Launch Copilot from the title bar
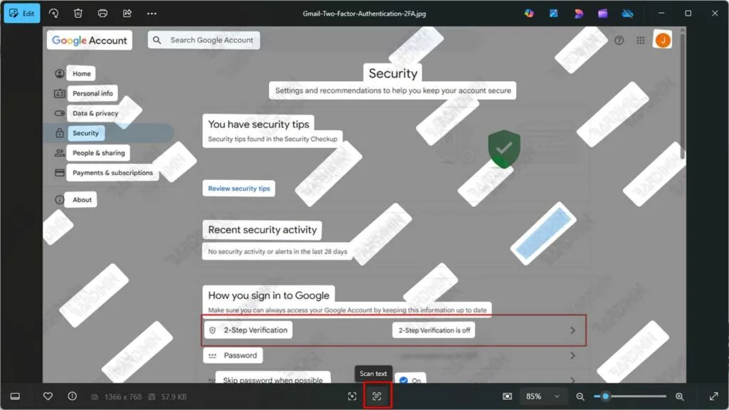The height and width of the screenshot is (410, 729). (529, 14)
